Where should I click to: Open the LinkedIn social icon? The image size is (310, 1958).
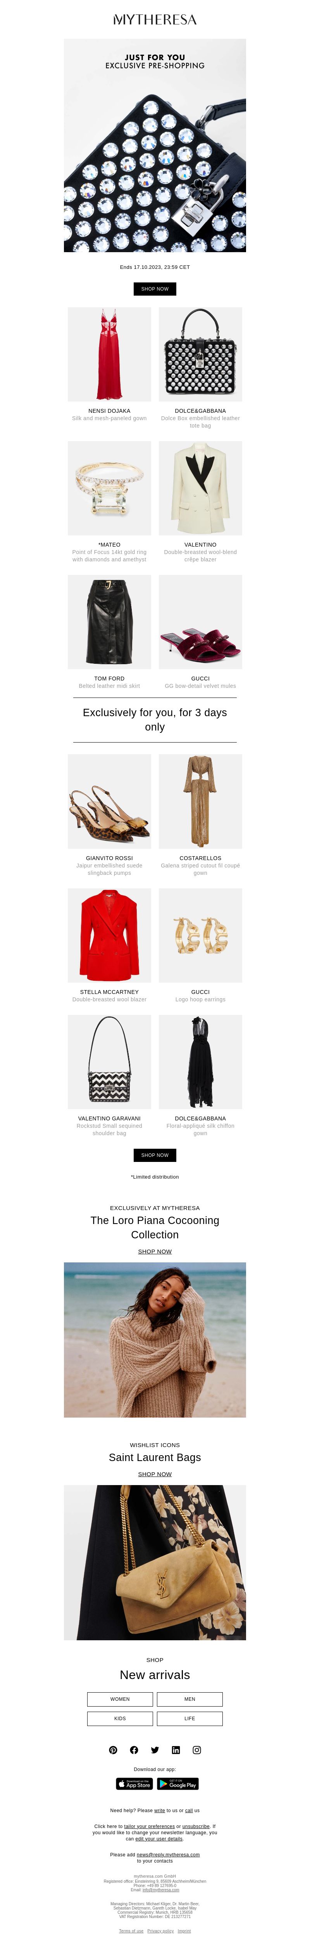click(176, 1750)
